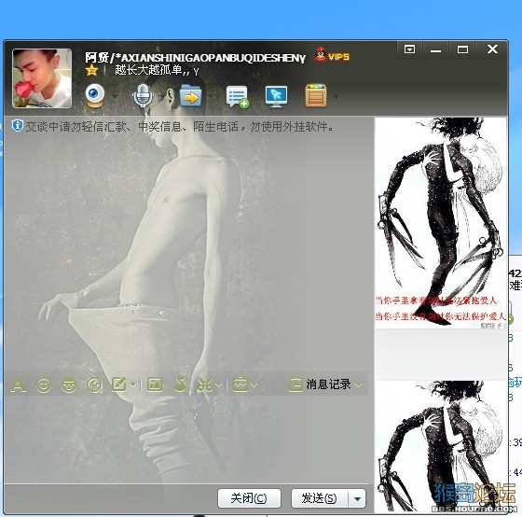Create a discussion group with chat plus icon
Viewport: 522px width, 517px height.
[237, 97]
